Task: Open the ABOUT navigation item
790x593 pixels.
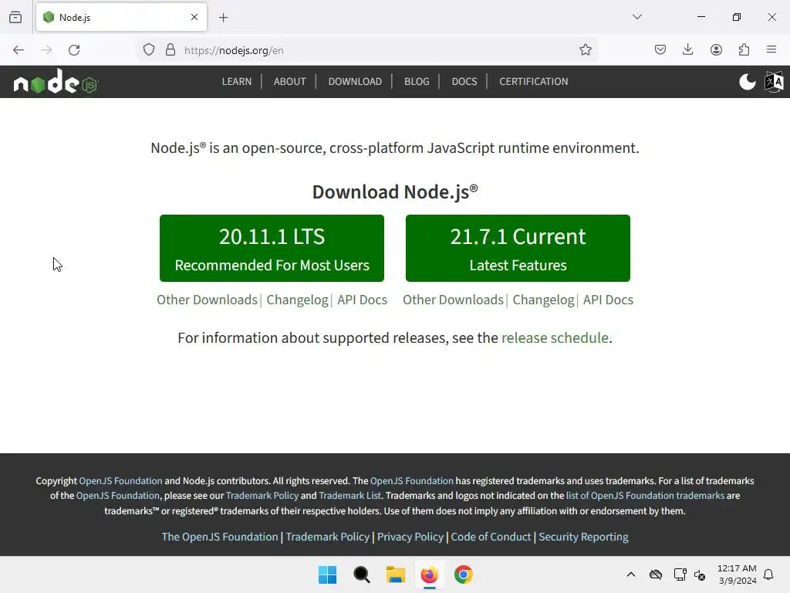Action: pyautogui.click(x=290, y=82)
